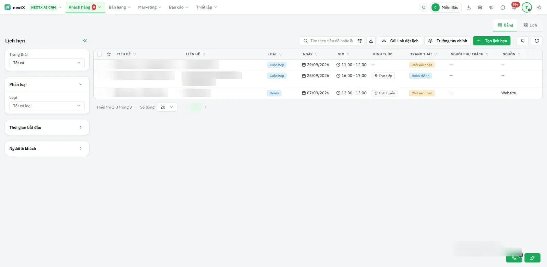The image size is (547, 267).
Task: Collapse the Phân loại section
Action: [x=47, y=84]
